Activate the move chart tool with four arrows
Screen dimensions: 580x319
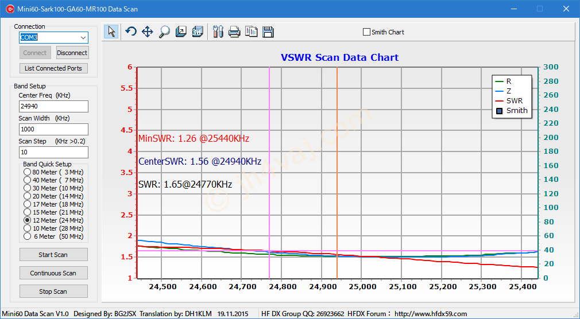[x=147, y=32]
